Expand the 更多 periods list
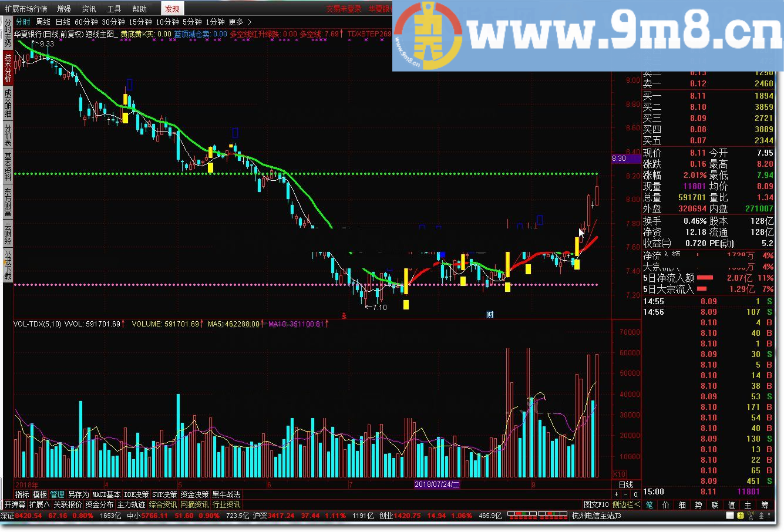 [240, 22]
